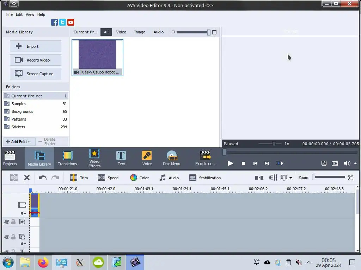Toggle the lock on the overlay track
This screenshot has width=361, height=270.
[x=13, y=237]
